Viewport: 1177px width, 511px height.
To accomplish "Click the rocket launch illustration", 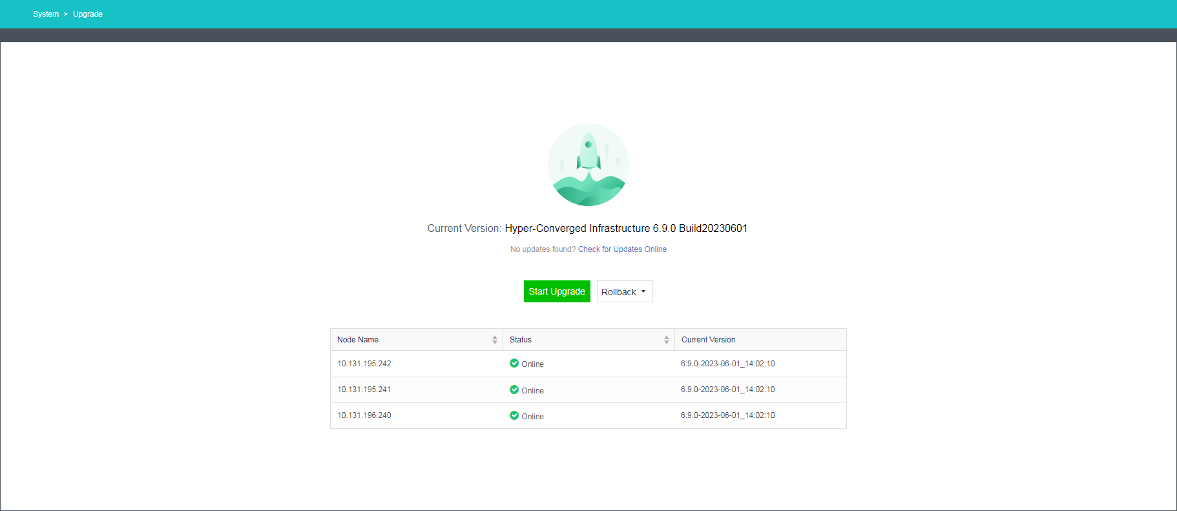I will pyautogui.click(x=588, y=165).
